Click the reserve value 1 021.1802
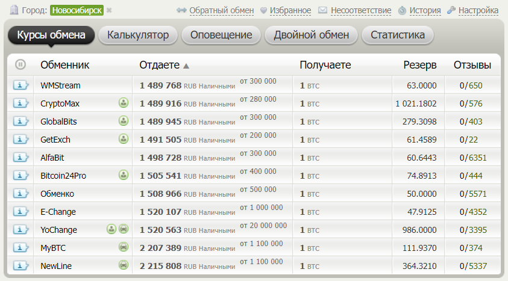Viewport: 508px width, 281px height. pos(416,104)
